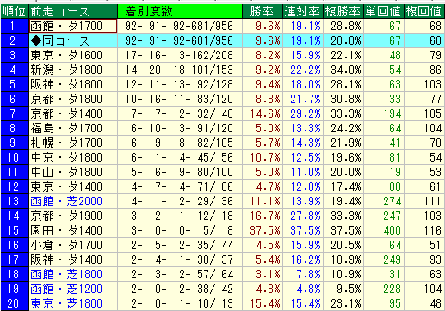Sort table by 勝率 header
This screenshot has height=311, width=445.
[x=263, y=11]
